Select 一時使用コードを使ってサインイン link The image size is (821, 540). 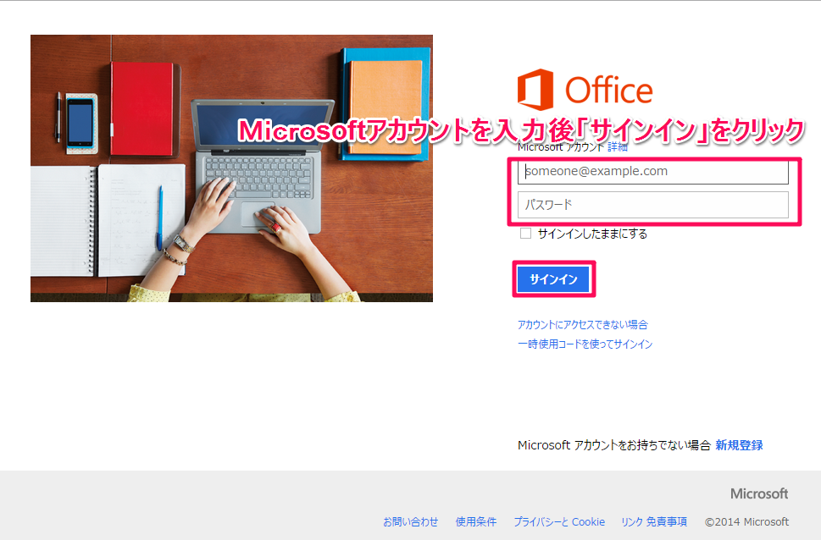point(585,344)
